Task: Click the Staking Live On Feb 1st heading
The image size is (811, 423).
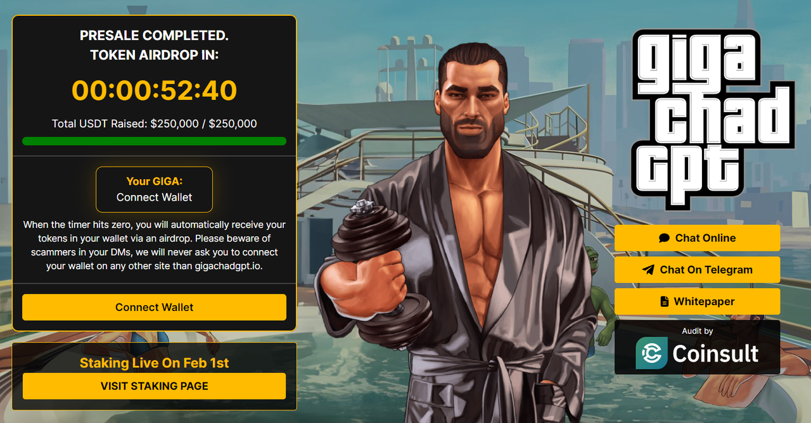Action: (x=154, y=363)
